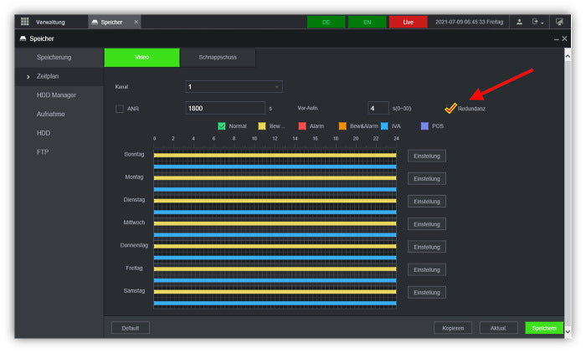Toggle the Redundanz checkbox

450,108
